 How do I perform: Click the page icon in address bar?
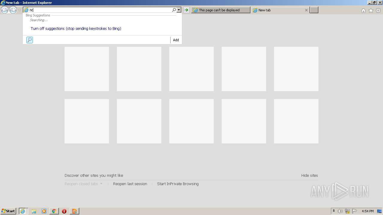click(26, 10)
